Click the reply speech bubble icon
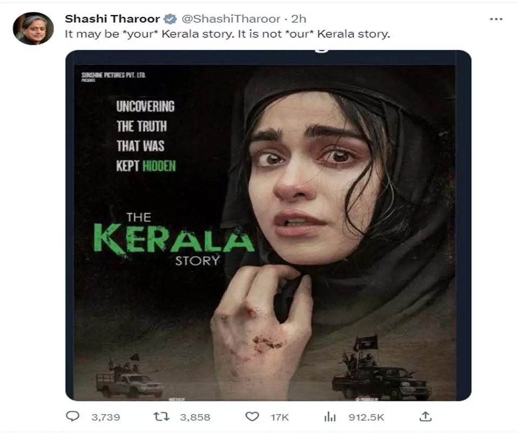The image size is (518, 433). pos(73,416)
